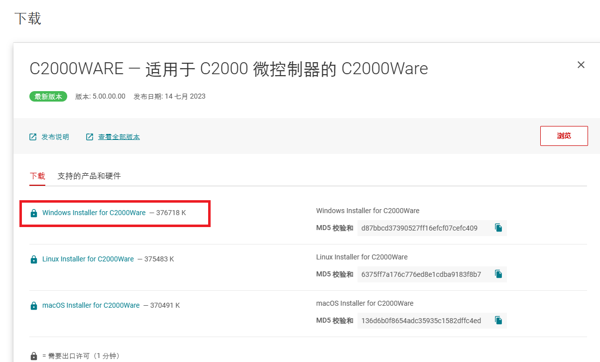The image size is (600, 362).
Task: Copy the Windows Installer MD5 checksum
Action: pos(498,228)
